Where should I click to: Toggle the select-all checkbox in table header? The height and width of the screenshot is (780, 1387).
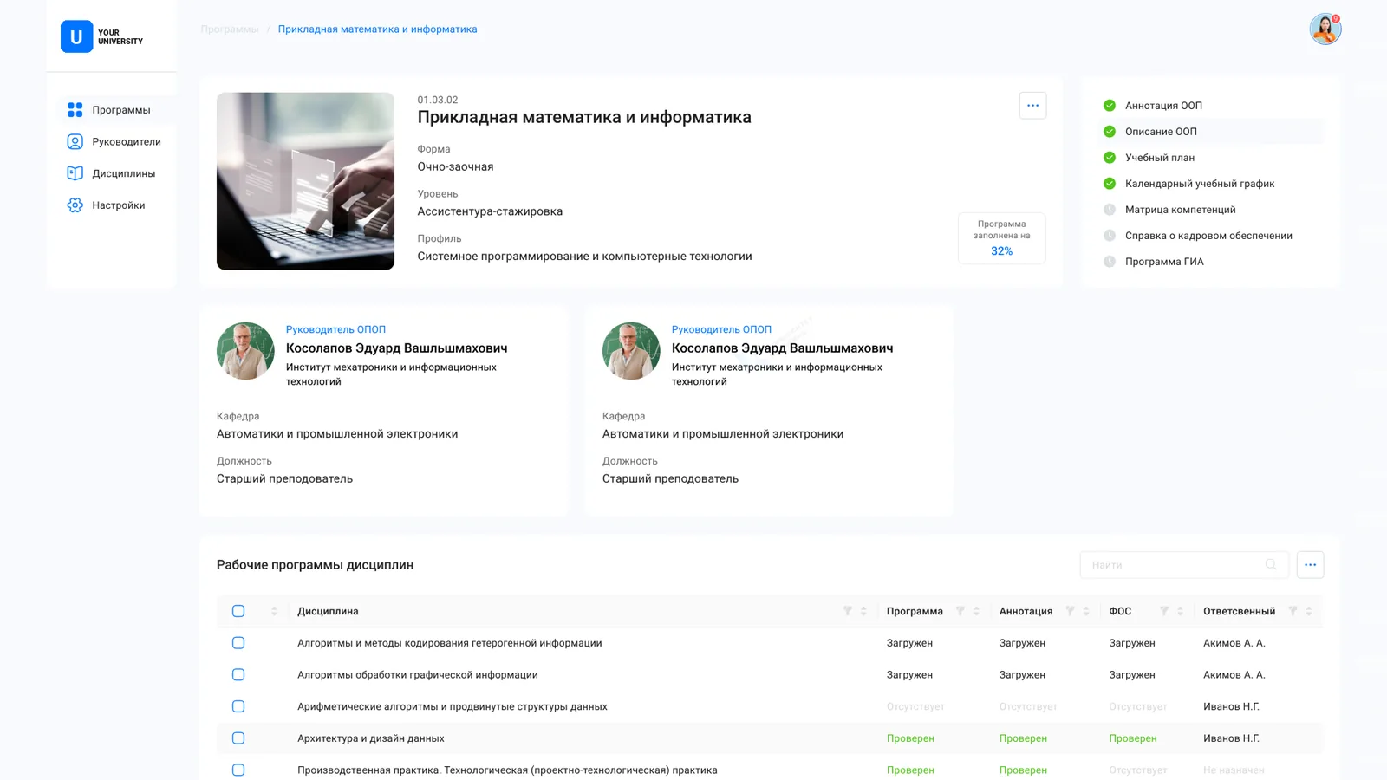238,611
